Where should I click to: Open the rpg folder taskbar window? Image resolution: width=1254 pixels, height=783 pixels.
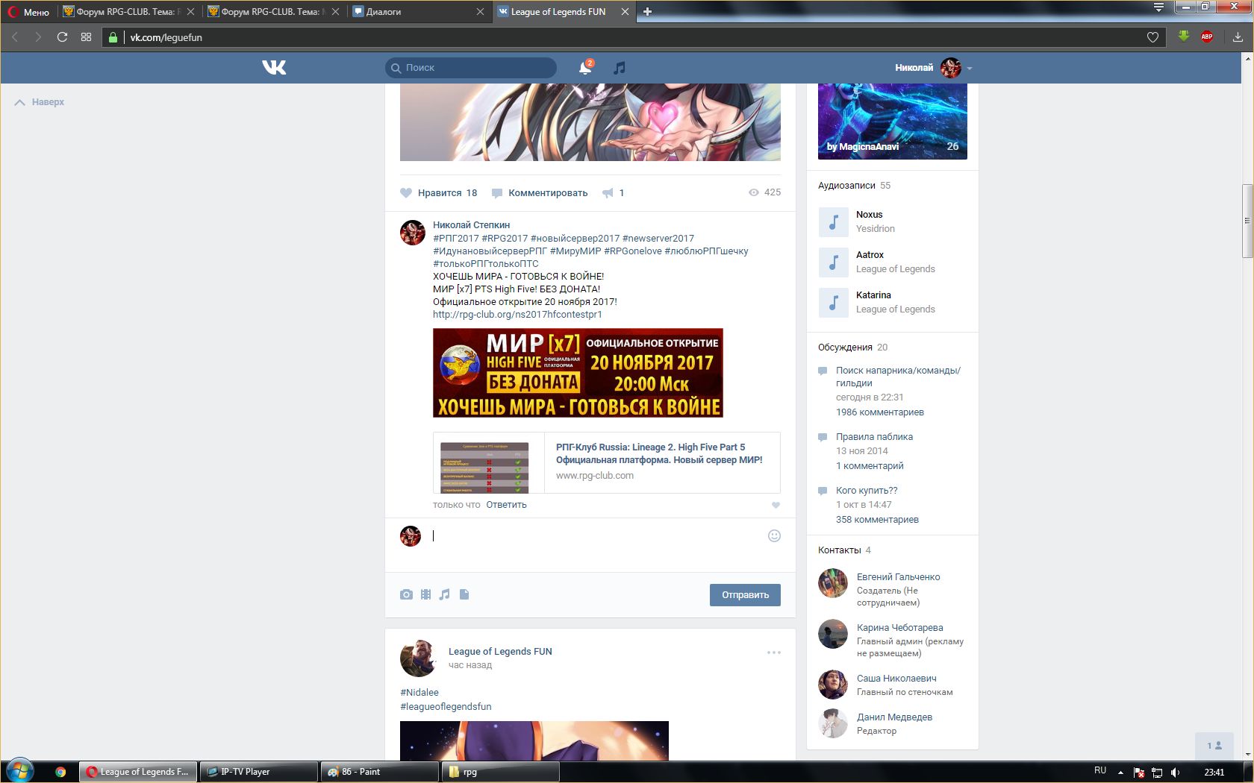pos(500,772)
